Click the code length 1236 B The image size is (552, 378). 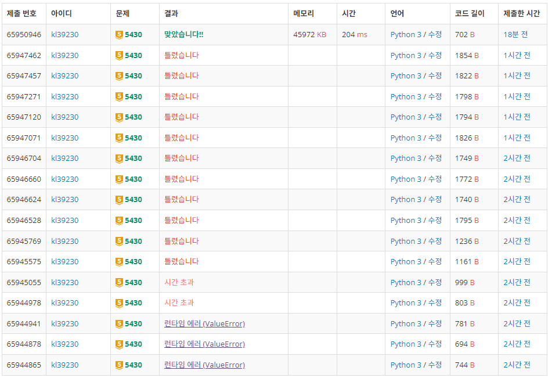pyautogui.click(x=467, y=241)
